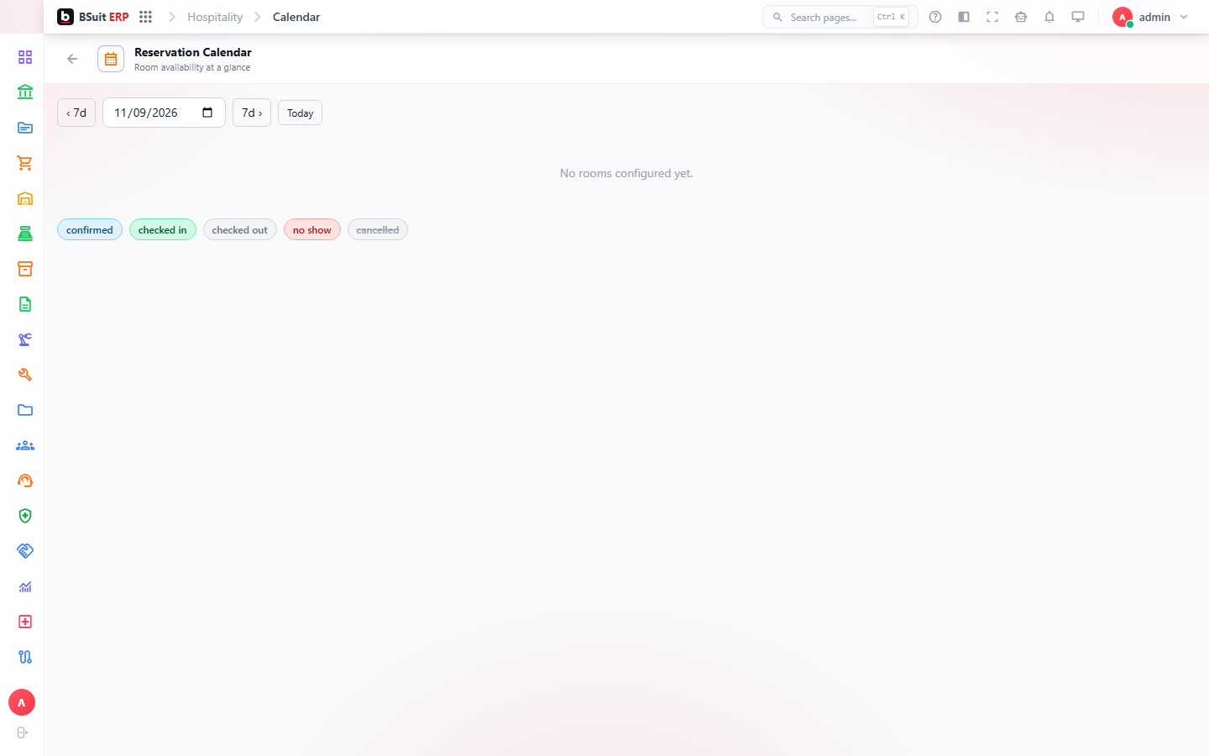
Task: Open the dashboard grid icon in sidebar
Action: pyautogui.click(x=25, y=57)
